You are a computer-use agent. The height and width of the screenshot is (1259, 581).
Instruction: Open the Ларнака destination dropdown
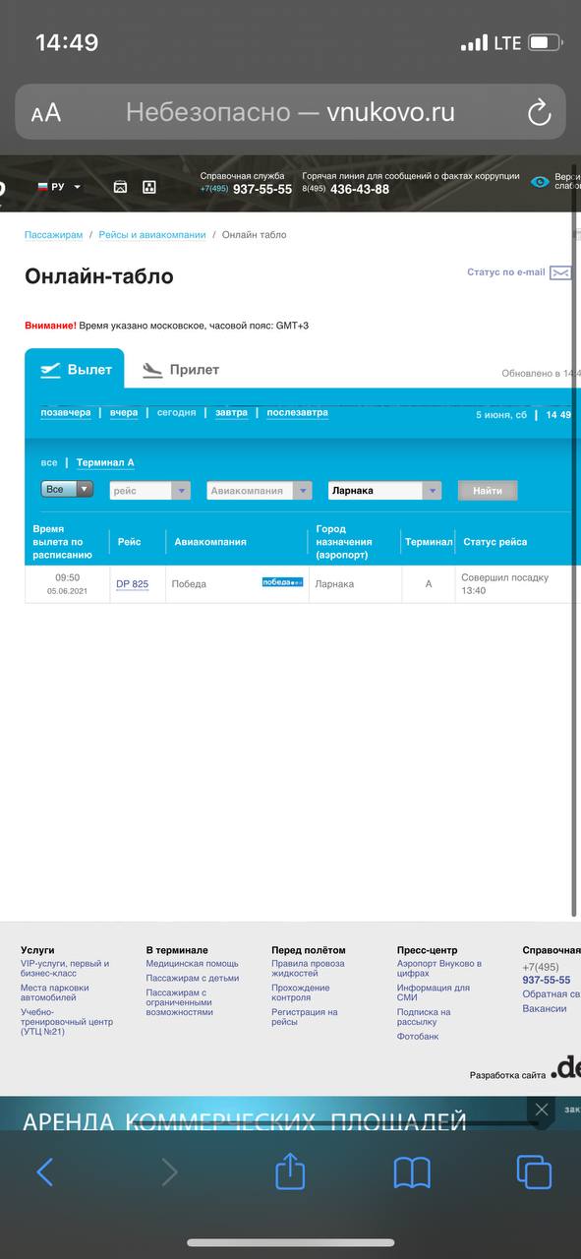coord(384,491)
